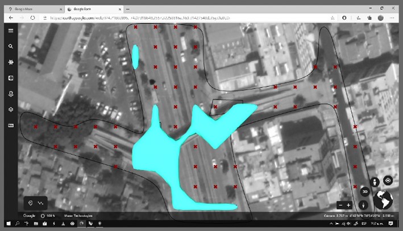Click the draw line or shape tool
403x231 pixels.
pos(40,203)
